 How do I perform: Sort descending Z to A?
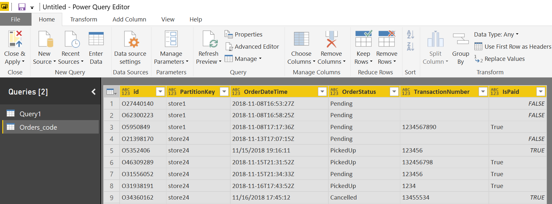pos(410,46)
